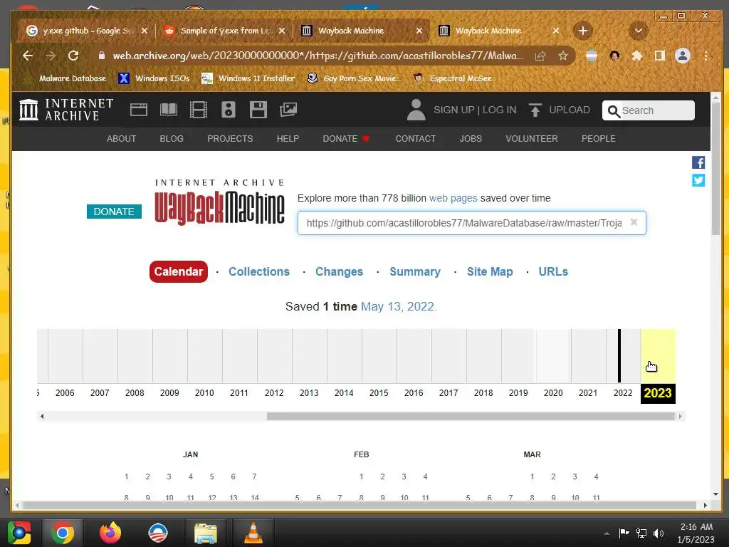Share the page on Twitter
Screen dimensions: 729x547
click(698, 180)
